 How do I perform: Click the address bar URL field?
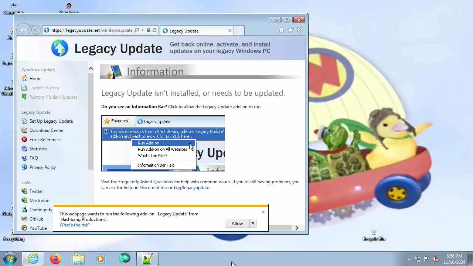92,30
